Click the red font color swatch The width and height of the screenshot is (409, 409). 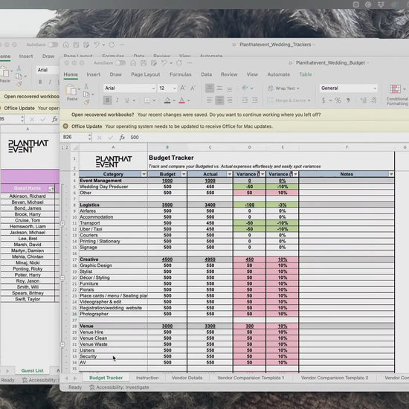[x=181, y=100]
